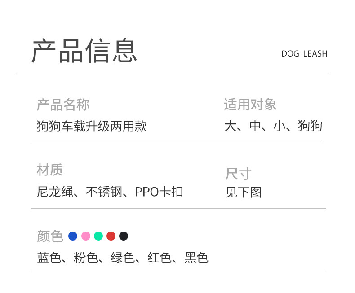Image resolution: width=355 pixels, height=293 pixels.
Task: Select the 粉色 color name
Action: (85, 258)
